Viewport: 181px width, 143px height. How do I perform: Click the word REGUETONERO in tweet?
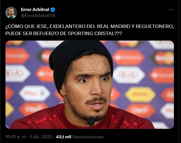[x=155, y=26]
